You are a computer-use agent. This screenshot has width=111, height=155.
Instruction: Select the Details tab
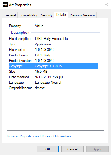click(x=61, y=15)
